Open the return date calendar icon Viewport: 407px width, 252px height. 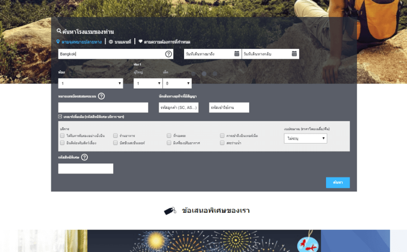pyautogui.click(x=294, y=54)
